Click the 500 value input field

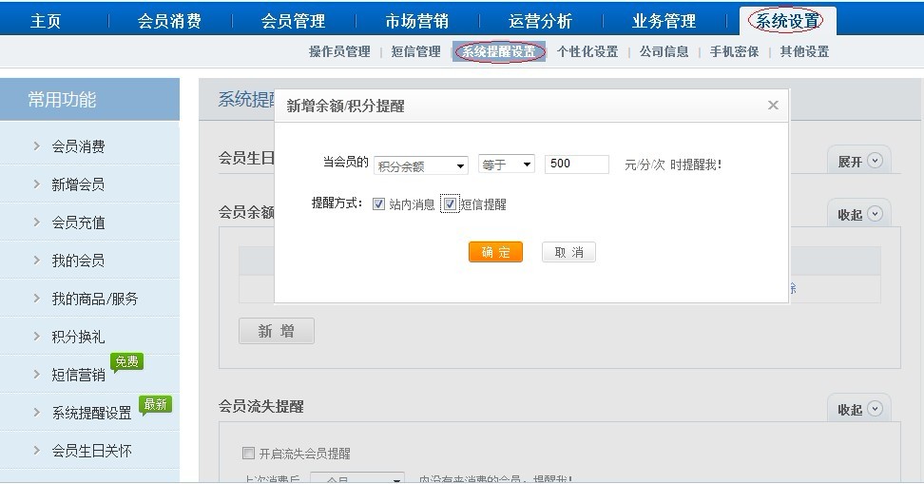pos(577,165)
